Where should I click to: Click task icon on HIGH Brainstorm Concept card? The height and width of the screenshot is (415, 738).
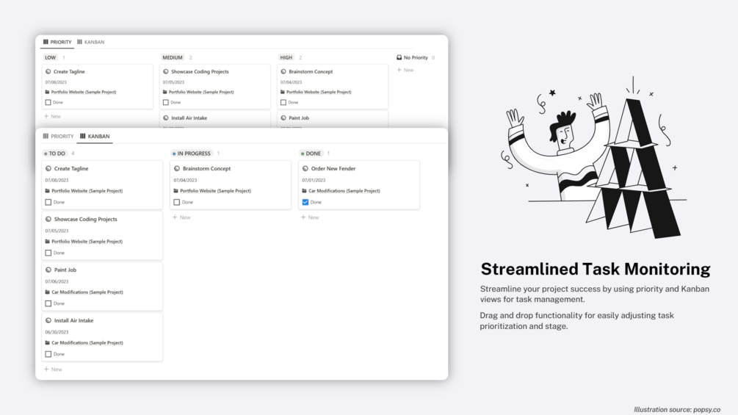(x=283, y=71)
